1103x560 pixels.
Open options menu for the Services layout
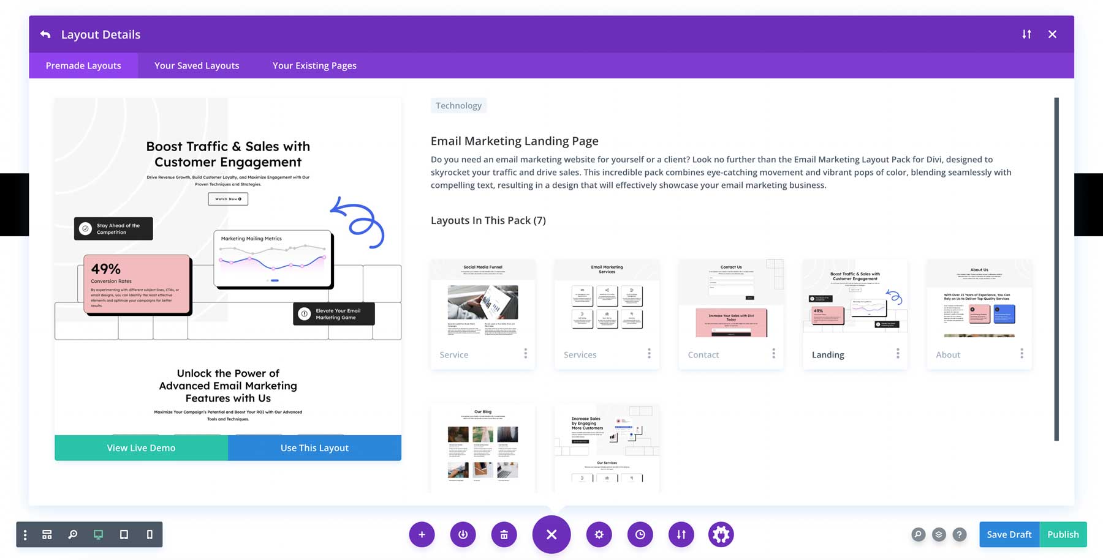[x=650, y=354]
